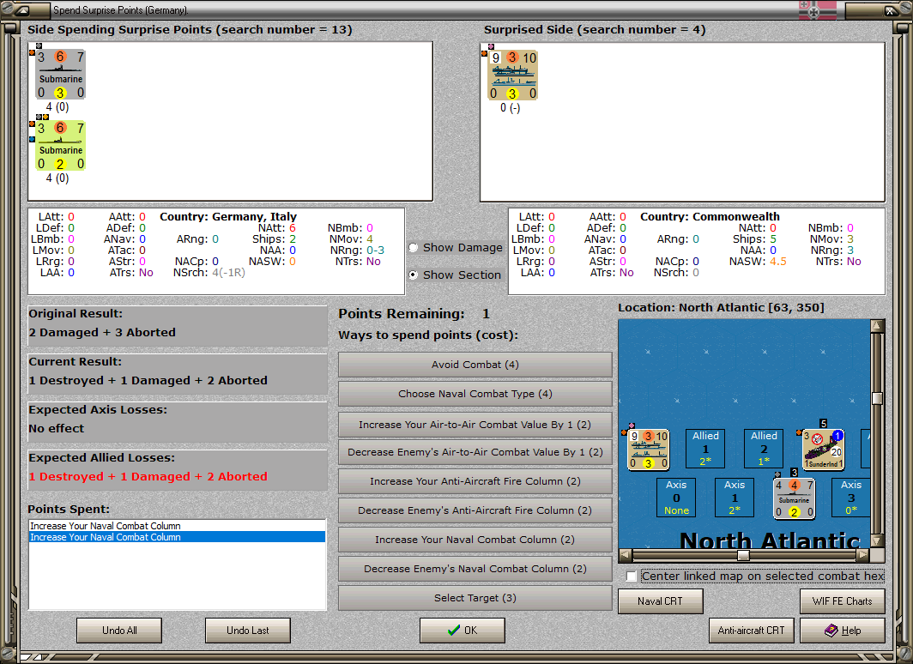
Task: Click the Submarine counter on the North Atlantic map
Action: pyautogui.click(x=794, y=498)
